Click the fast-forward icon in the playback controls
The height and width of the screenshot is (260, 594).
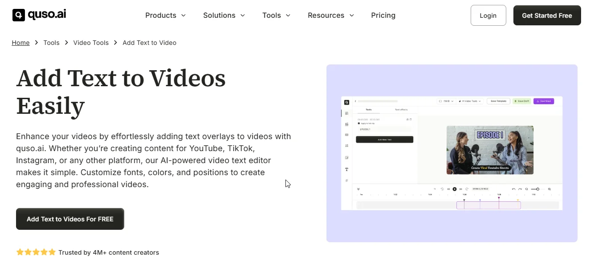(460, 189)
